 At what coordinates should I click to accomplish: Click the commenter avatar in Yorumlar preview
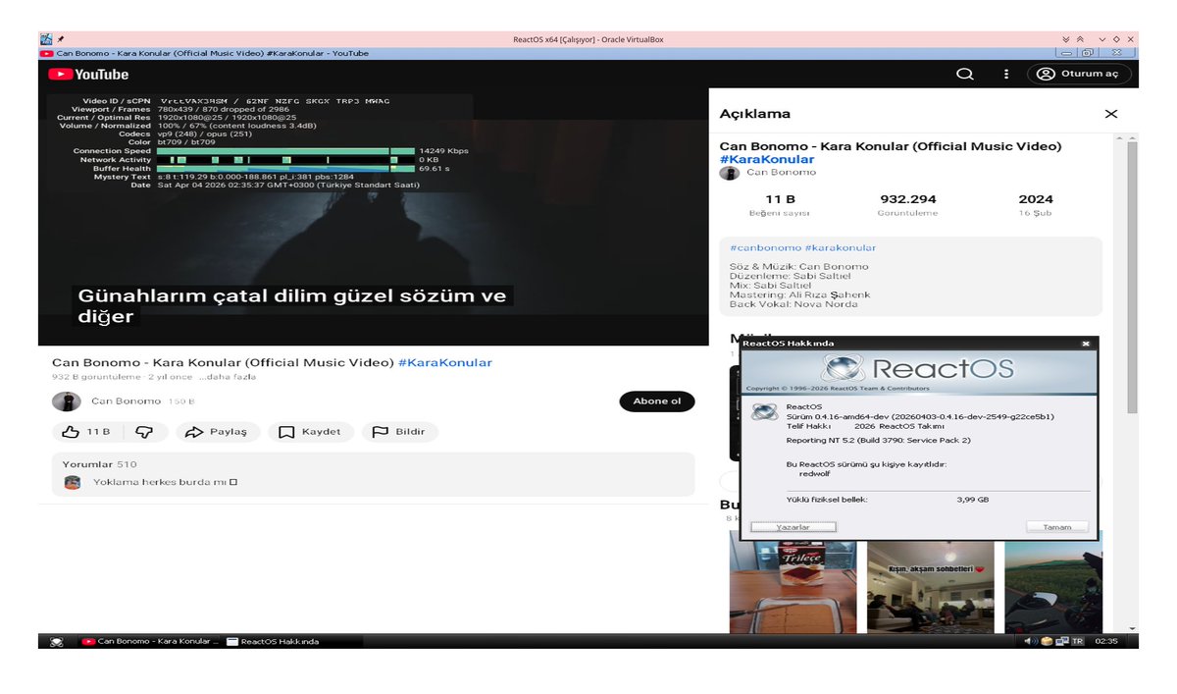click(x=73, y=482)
